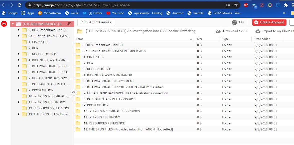Click Download as ZIP link
294x145 pixels.
coord(235,31)
